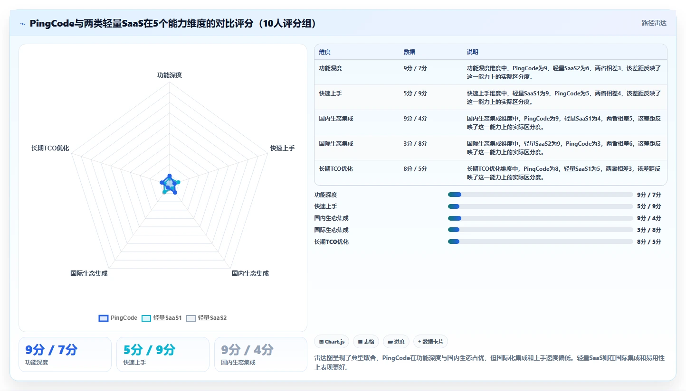Click the 8分 / 5分 value in the table
686x391 pixels.
coord(415,169)
